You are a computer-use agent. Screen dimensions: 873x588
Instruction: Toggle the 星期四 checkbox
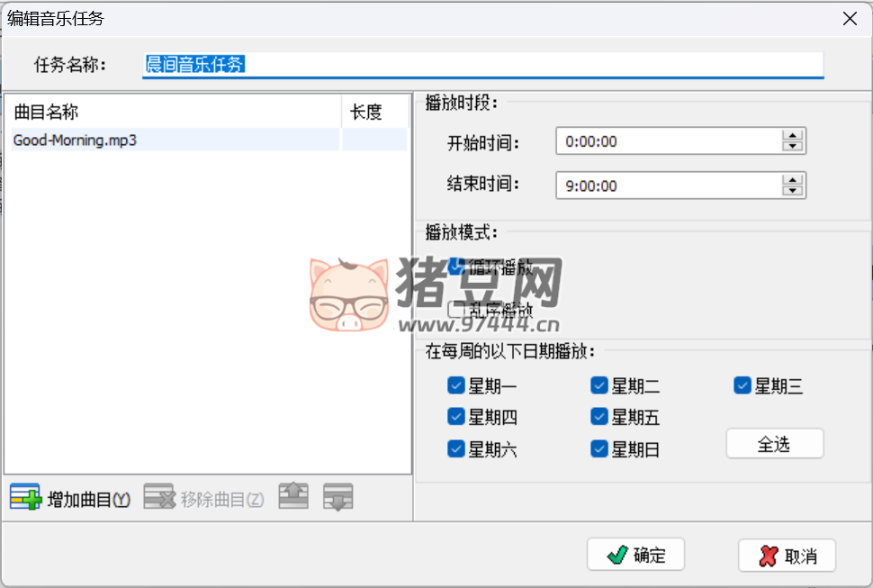click(x=455, y=417)
